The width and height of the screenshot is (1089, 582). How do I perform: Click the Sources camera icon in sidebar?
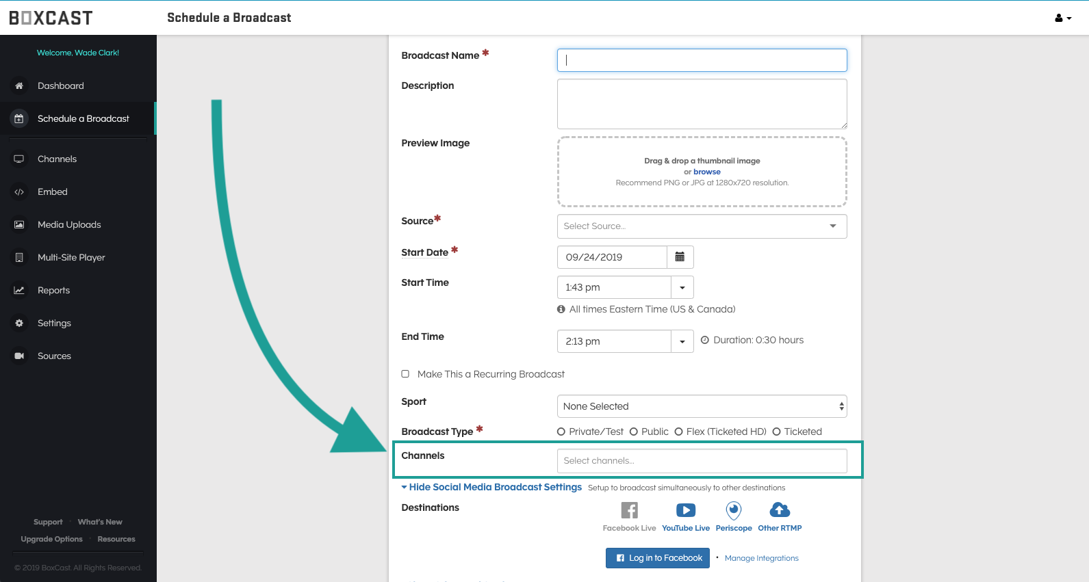tap(19, 356)
